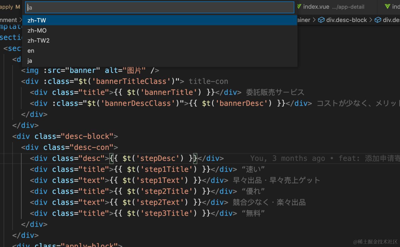Screen dimensions: 400x247
Task: Click the quick input field containing ja
Action: click(160, 8)
